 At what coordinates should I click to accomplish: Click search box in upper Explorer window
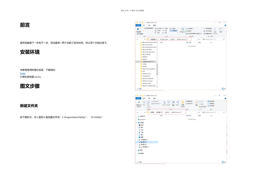pos(213,39)
